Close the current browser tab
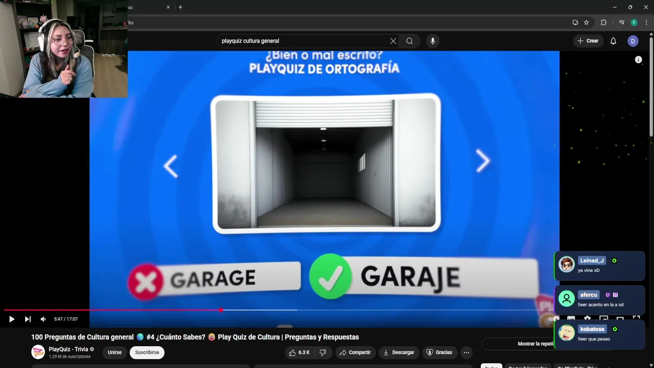Screen dimensions: 654x368 click(x=168, y=7)
